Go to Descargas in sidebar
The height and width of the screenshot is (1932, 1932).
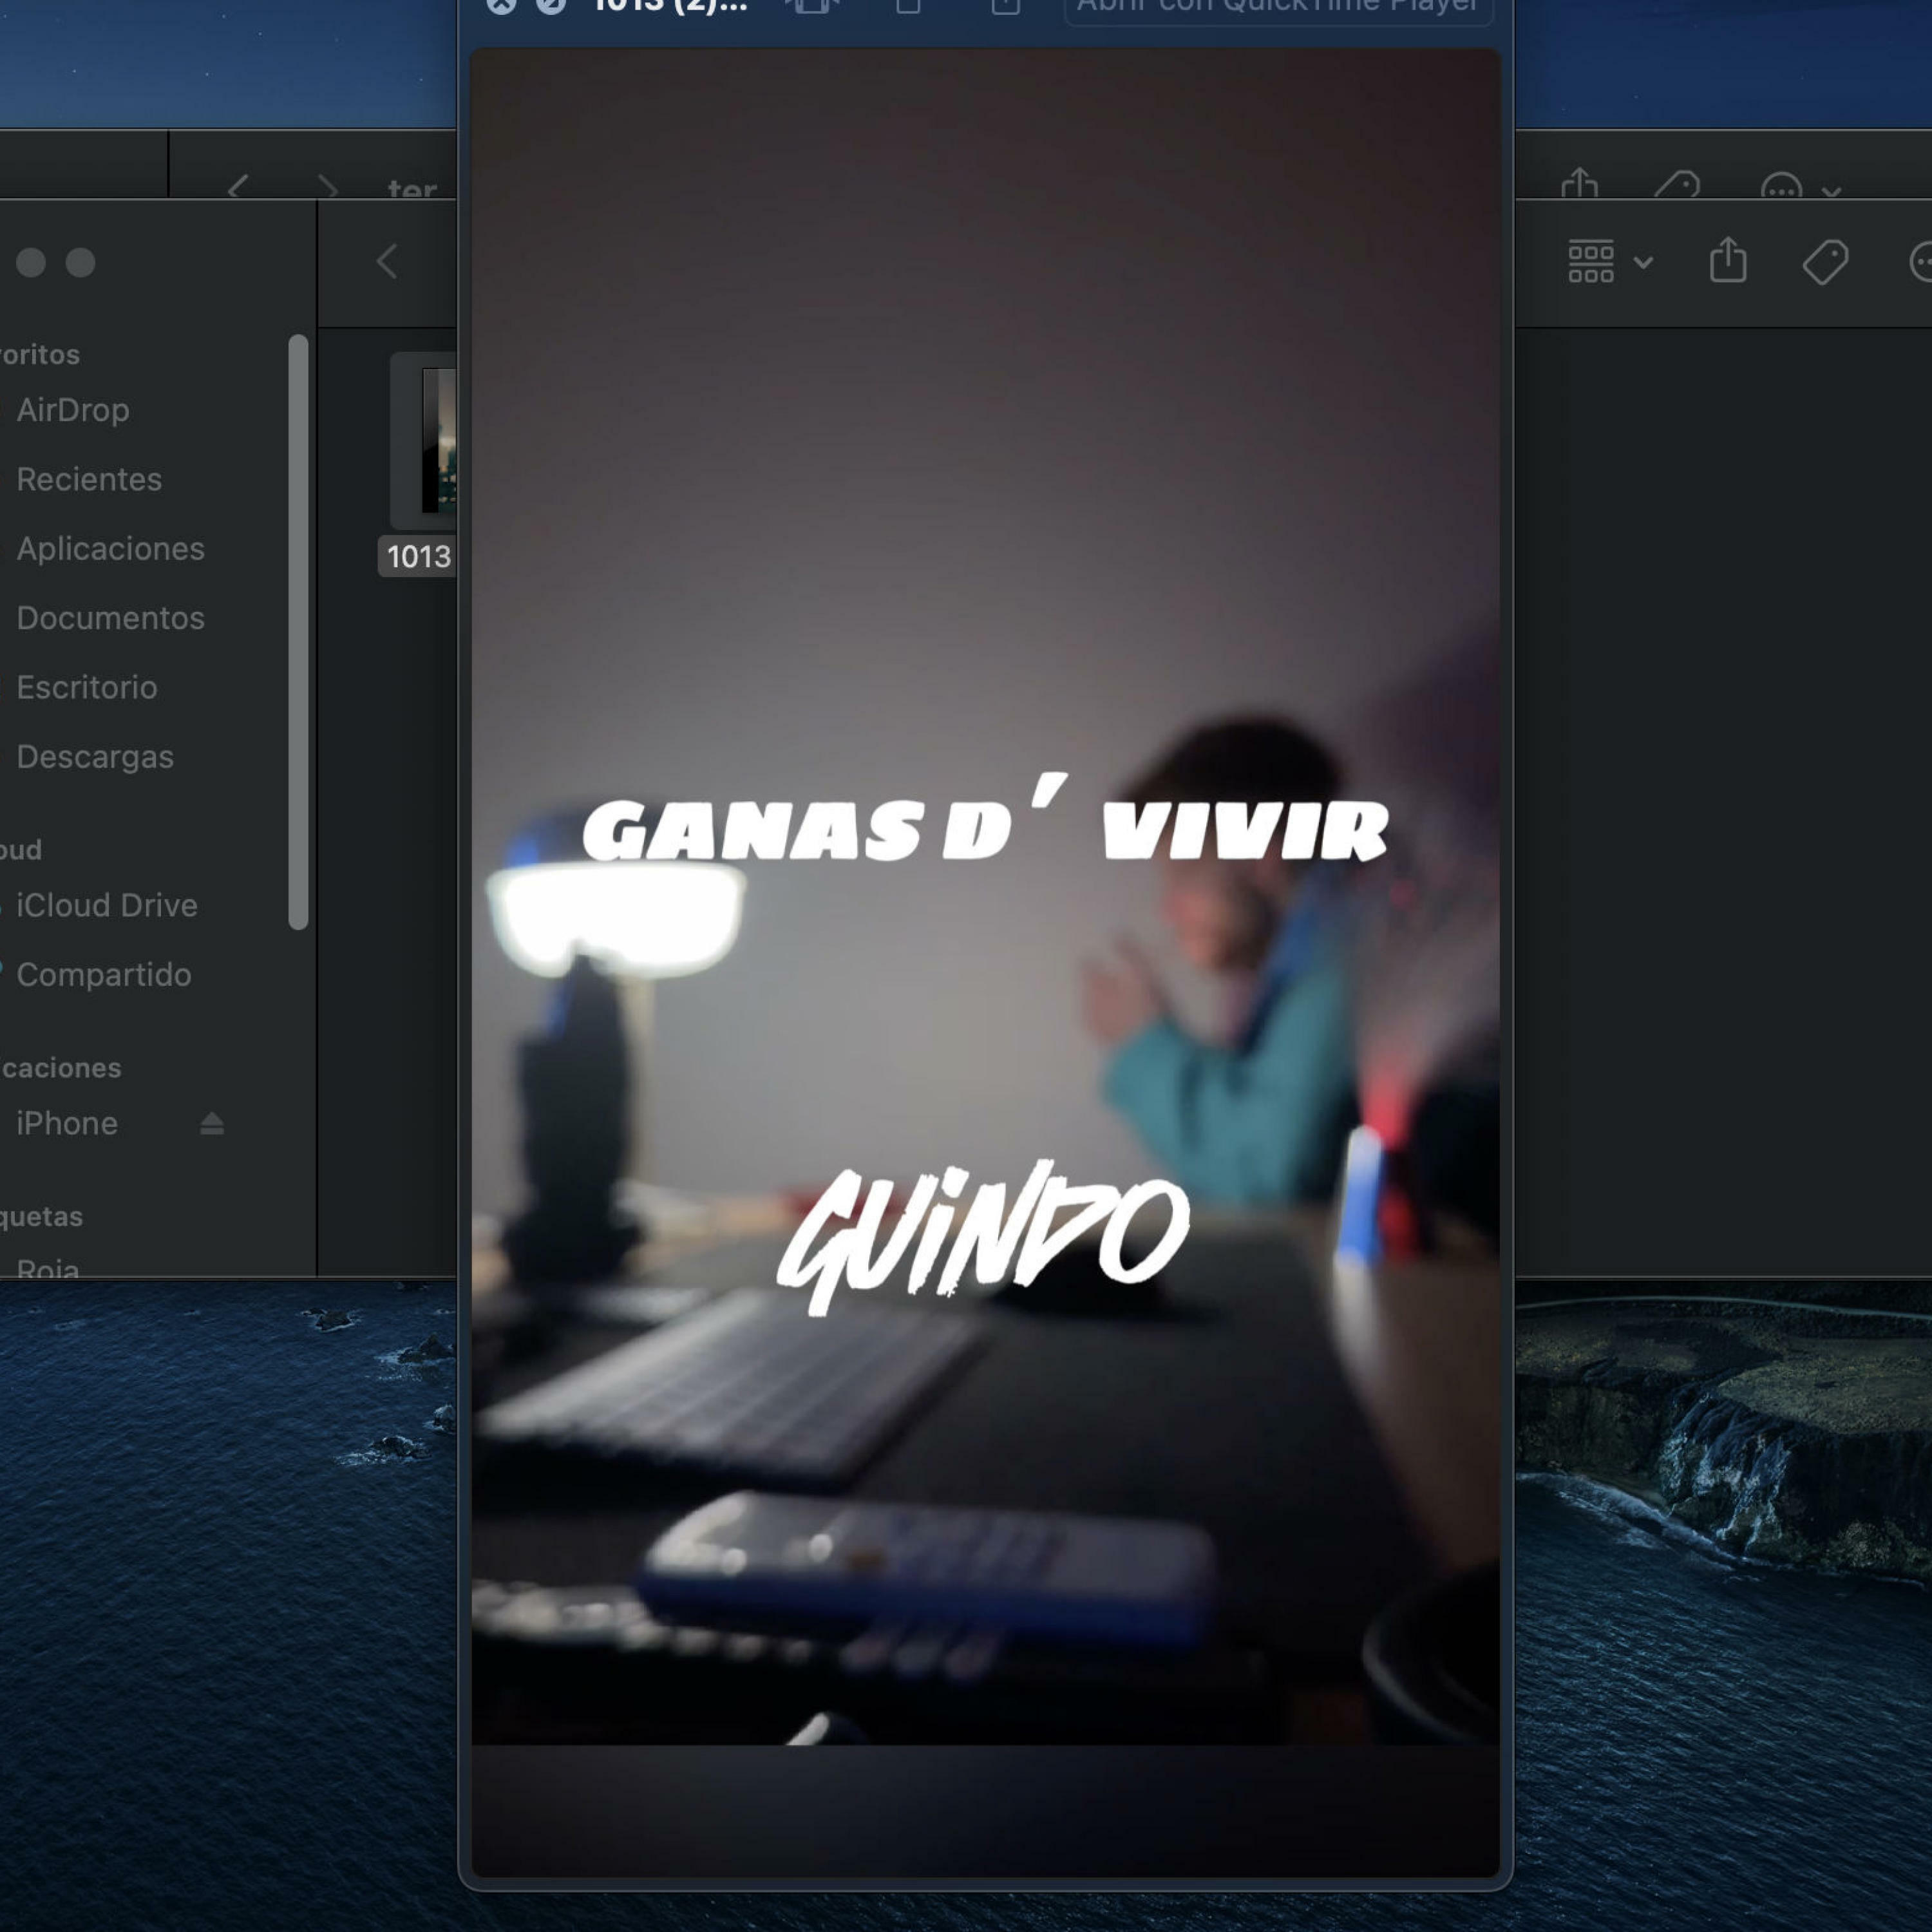click(95, 757)
